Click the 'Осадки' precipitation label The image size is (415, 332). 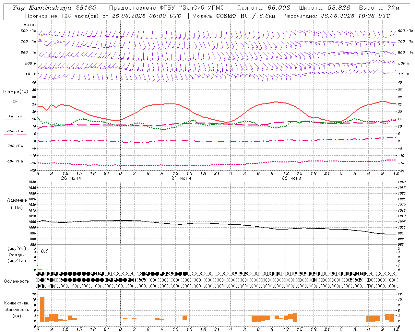click(x=17, y=255)
